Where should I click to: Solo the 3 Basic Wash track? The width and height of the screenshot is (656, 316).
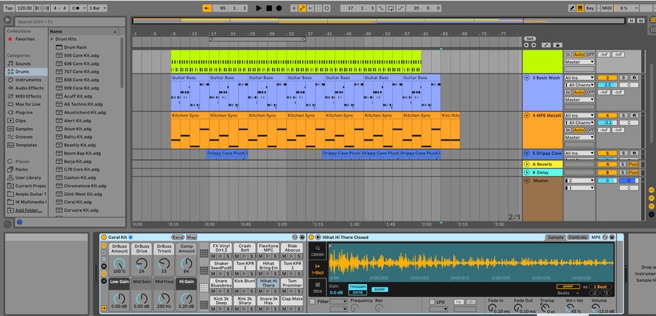[623, 78]
